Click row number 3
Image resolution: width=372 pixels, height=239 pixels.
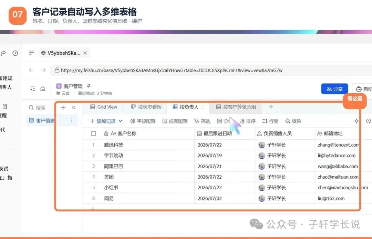(93, 166)
